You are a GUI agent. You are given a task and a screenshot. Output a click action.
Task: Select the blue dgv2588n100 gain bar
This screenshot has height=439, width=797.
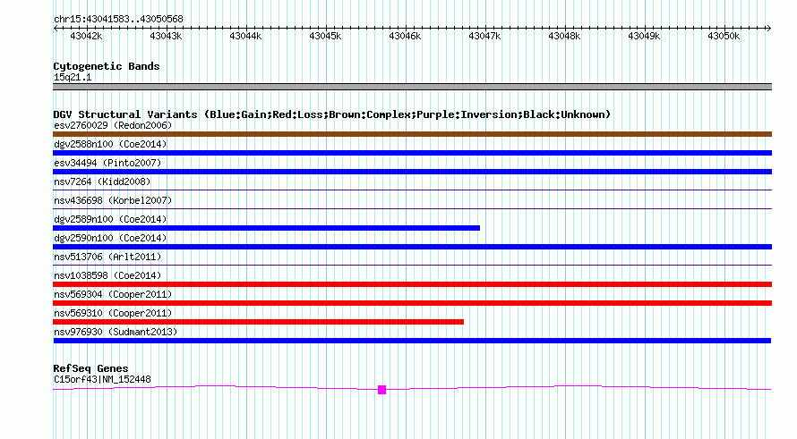click(412, 153)
